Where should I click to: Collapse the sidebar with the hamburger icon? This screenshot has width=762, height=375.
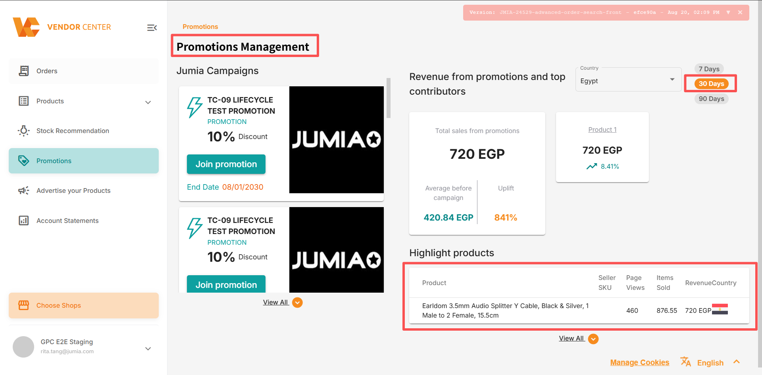[152, 28]
